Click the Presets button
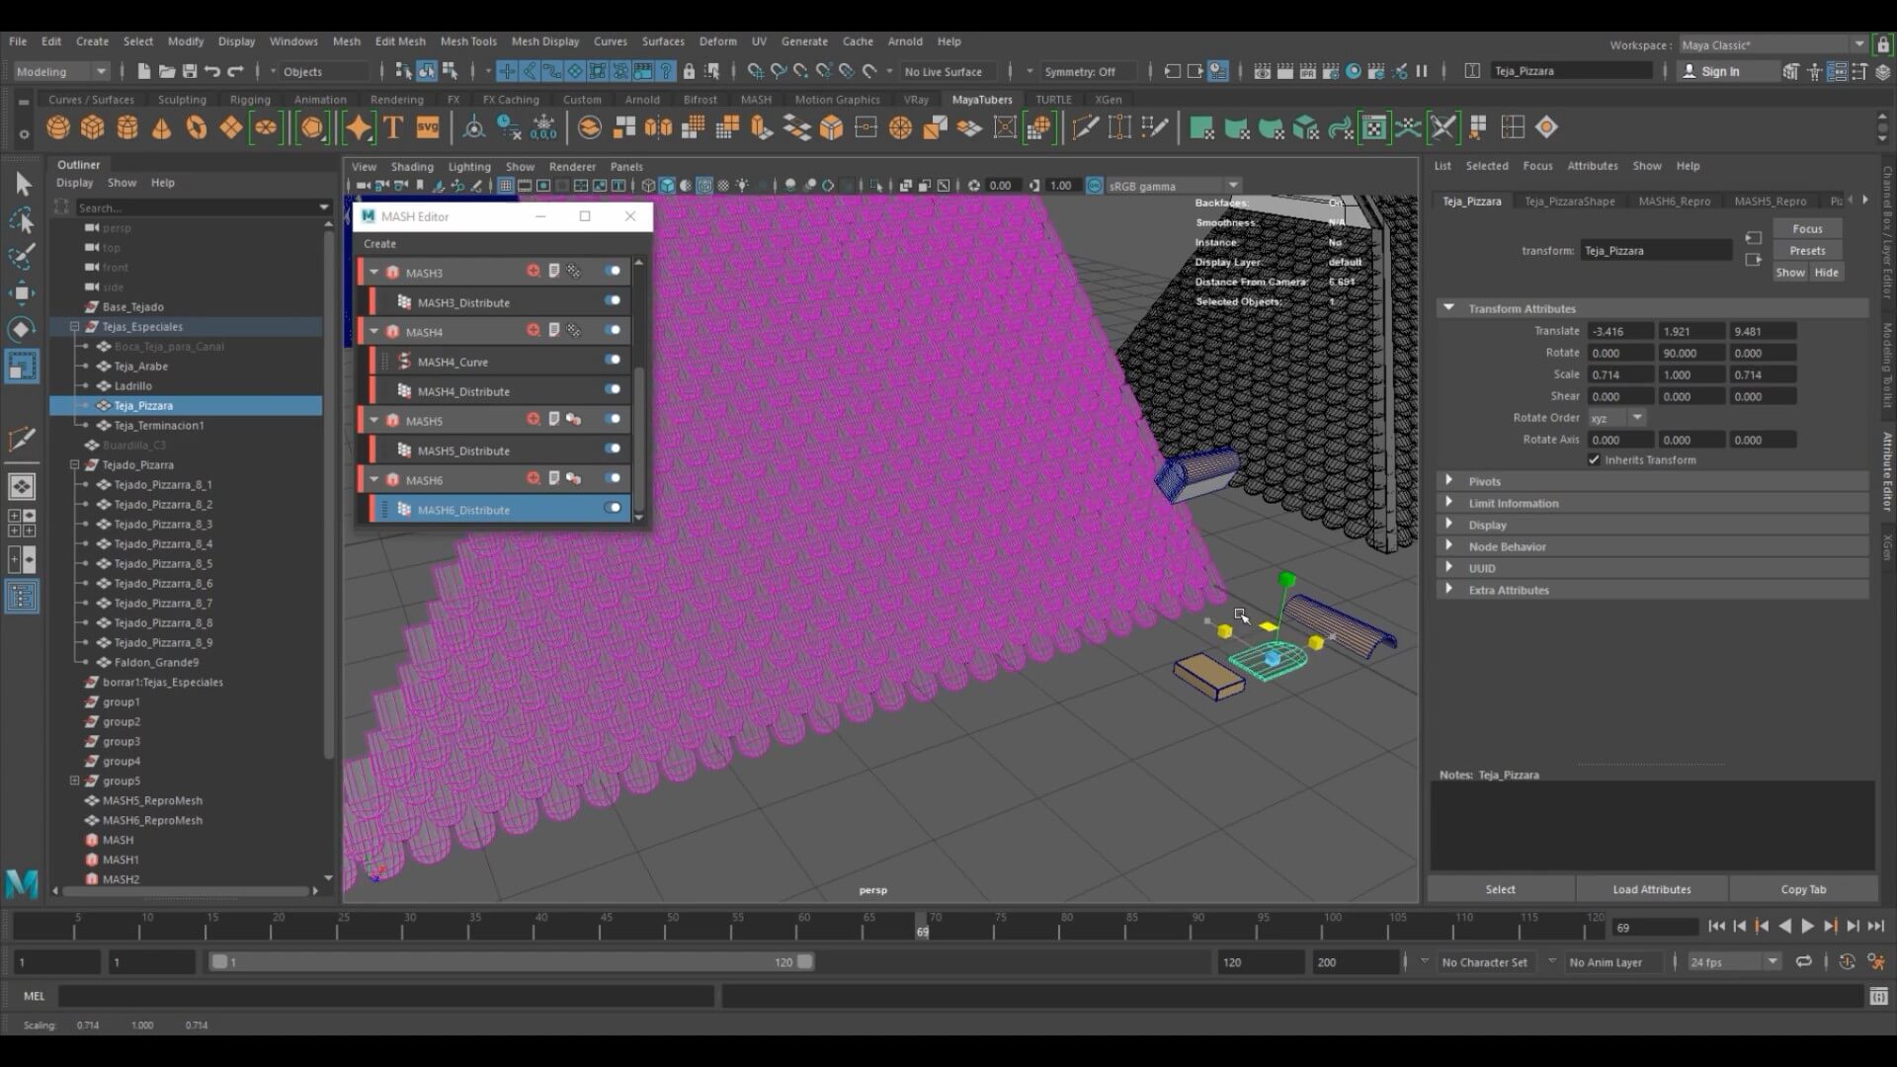The height and width of the screenshot is (1067, 1897). (x=1806, y=251)
